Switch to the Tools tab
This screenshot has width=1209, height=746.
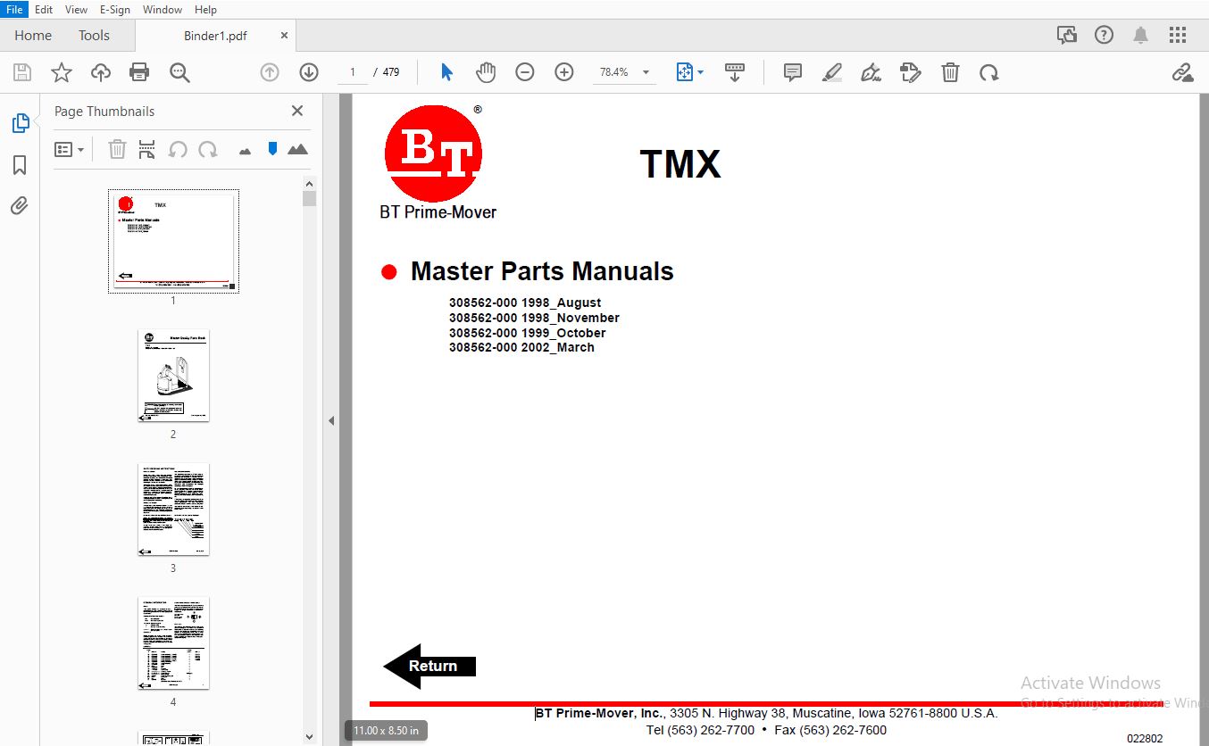94,36
